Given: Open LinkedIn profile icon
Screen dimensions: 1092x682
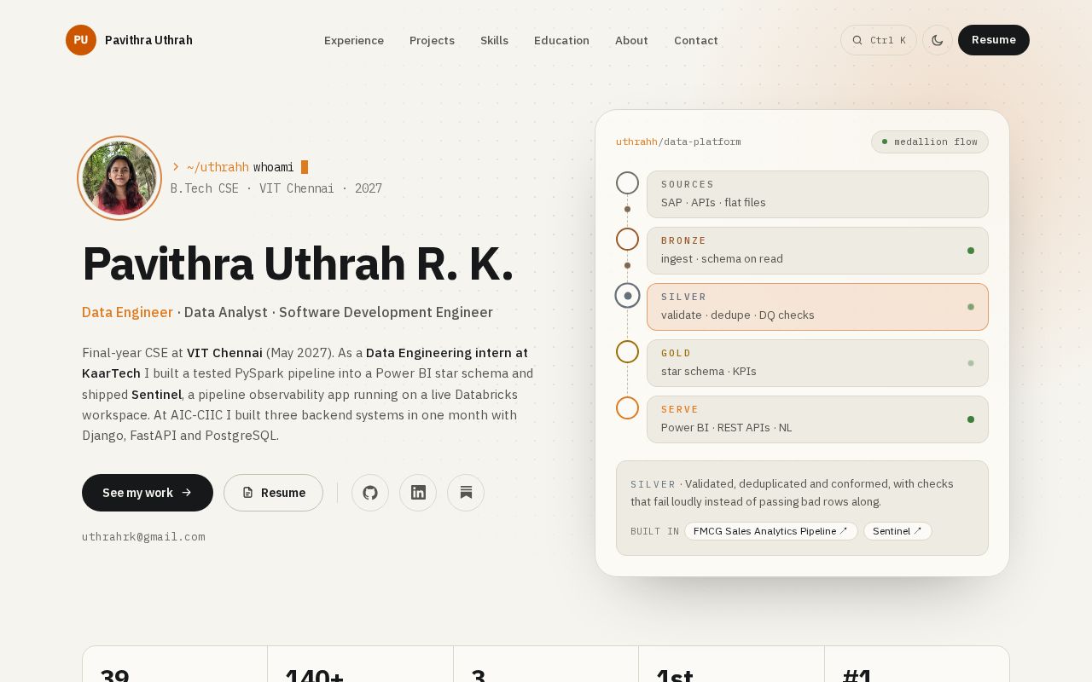Looking at the screenshot, I should [418, 493].
